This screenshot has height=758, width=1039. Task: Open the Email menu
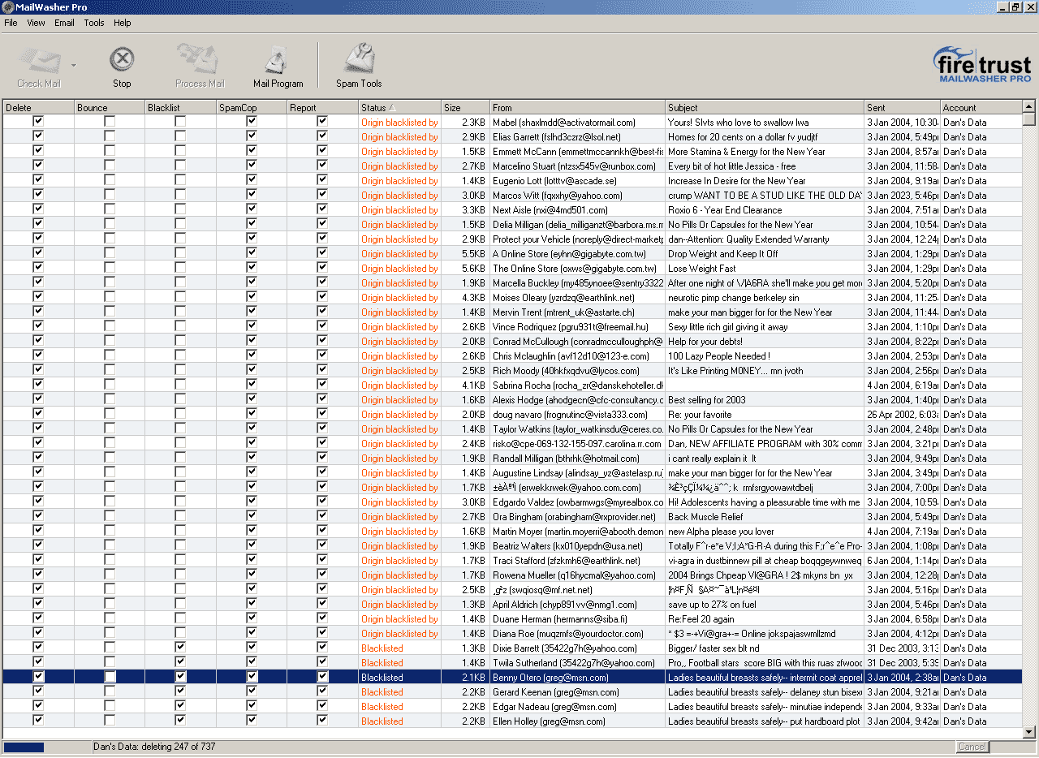click(64, 23)
